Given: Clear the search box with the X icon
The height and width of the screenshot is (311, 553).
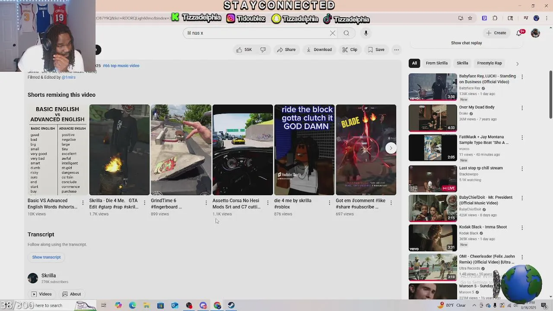Looking at the screenshot, I should tap(333, 33).
